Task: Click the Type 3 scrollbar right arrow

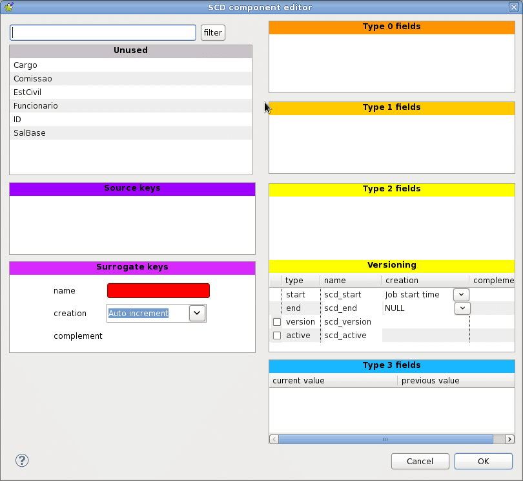Action: tap(509, 439)
